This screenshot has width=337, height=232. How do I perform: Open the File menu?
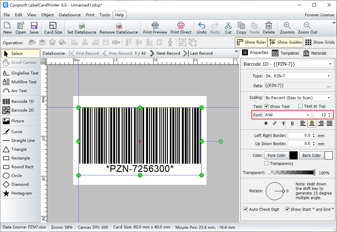(x=7, y=15)
